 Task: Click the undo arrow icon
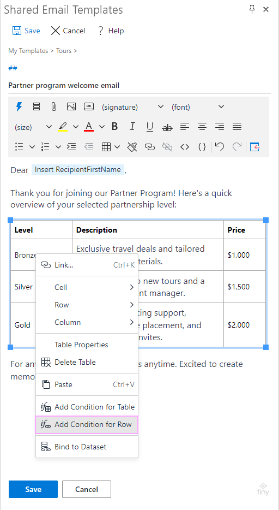(x=220, y=147)
